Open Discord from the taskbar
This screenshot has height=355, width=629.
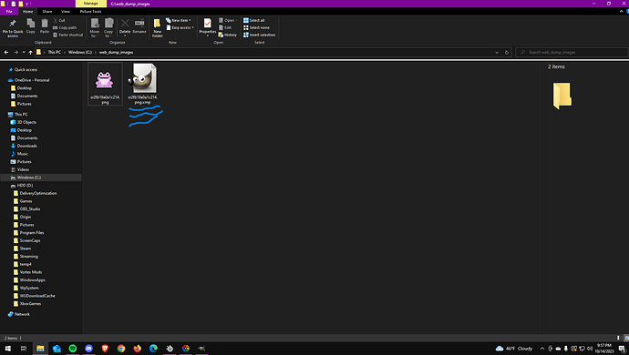[88, 349]
